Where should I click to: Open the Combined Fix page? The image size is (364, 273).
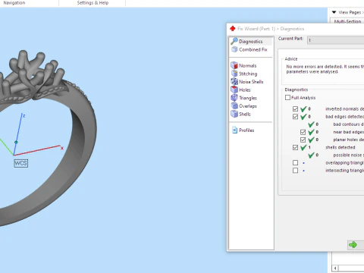[253, 49]
